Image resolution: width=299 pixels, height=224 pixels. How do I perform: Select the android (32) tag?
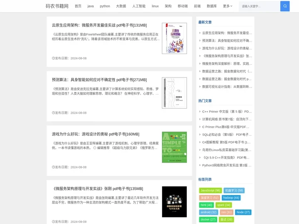[208, 212]
